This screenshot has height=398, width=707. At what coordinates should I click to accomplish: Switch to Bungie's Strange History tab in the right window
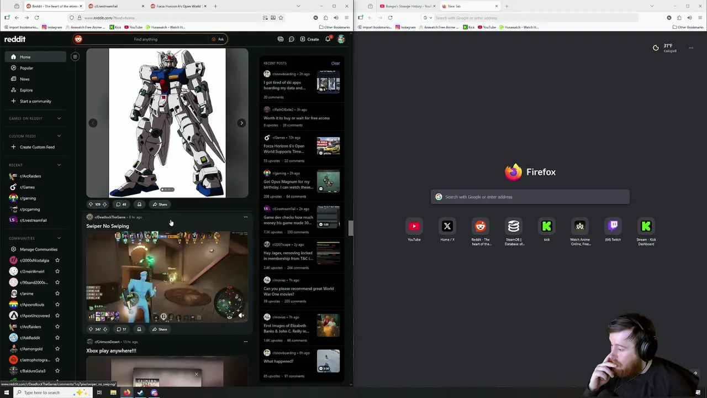[407, 6]
